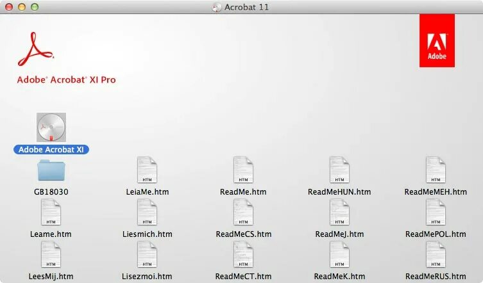Click the ReadMeJ.htm file name
Screen dimensions: 483x283
pos(339,234)
